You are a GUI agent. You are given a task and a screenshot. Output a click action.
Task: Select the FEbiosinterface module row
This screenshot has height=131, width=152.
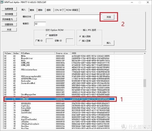coord(59,70)
